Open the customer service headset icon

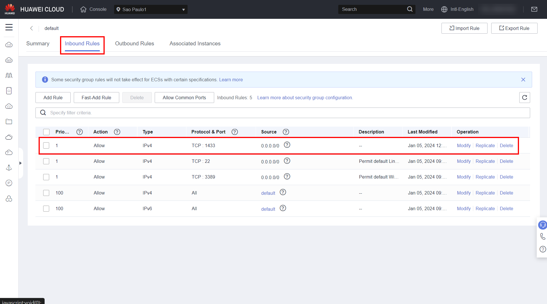pyautogui.click(x=542, y=225)
